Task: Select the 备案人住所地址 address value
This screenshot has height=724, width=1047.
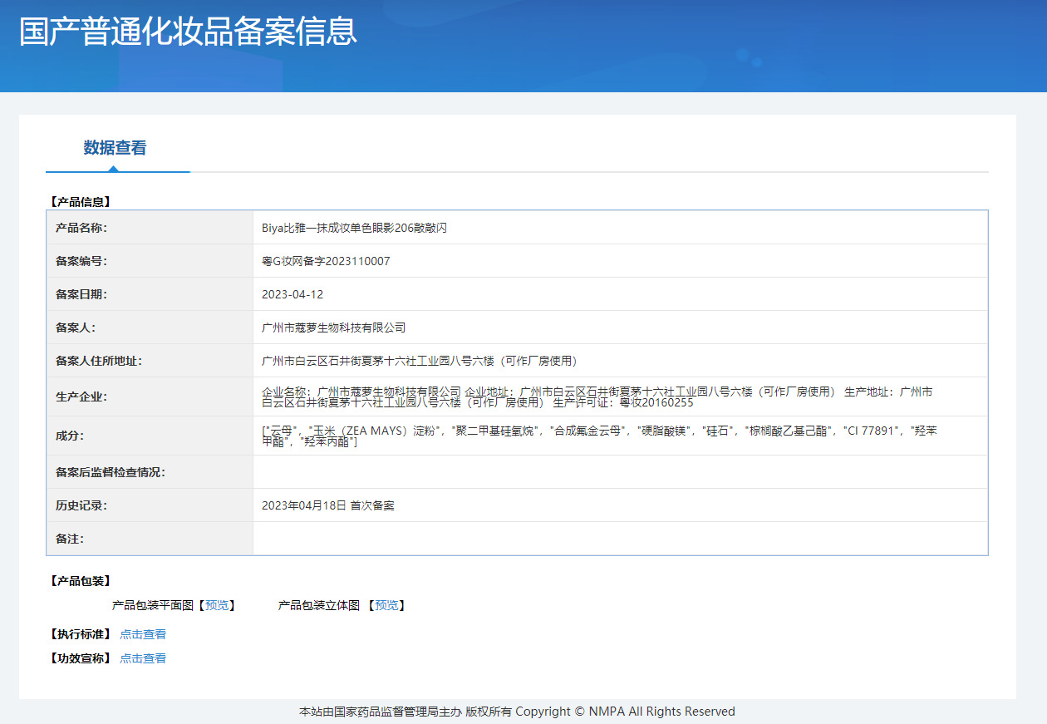Action: 420,361
